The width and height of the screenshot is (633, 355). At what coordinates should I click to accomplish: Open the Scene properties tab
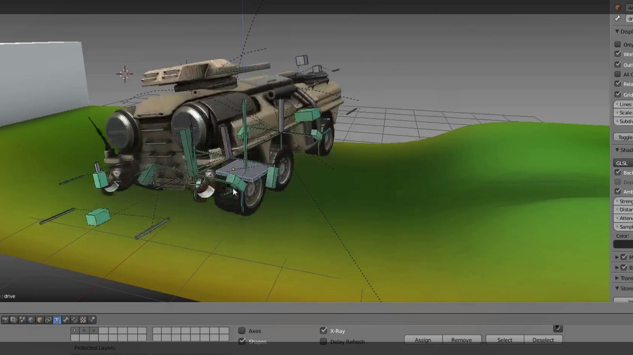coord(22,320)
